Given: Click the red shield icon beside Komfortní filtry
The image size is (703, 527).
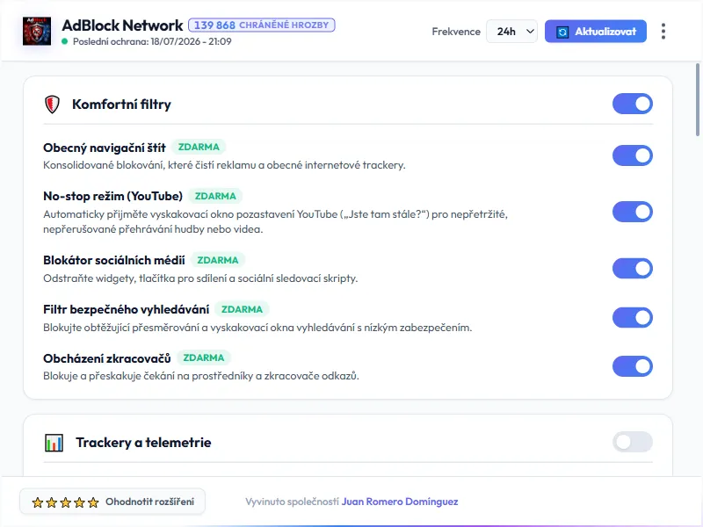Looking at the screenshot, I should coord(52,105).
